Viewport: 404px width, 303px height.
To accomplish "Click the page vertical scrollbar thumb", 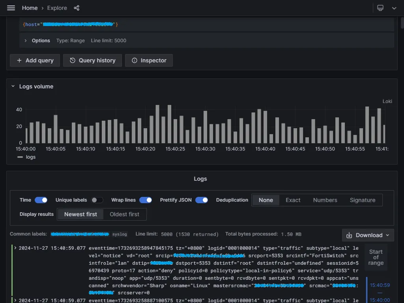I will pyautogui.click(x=402, y=22).
